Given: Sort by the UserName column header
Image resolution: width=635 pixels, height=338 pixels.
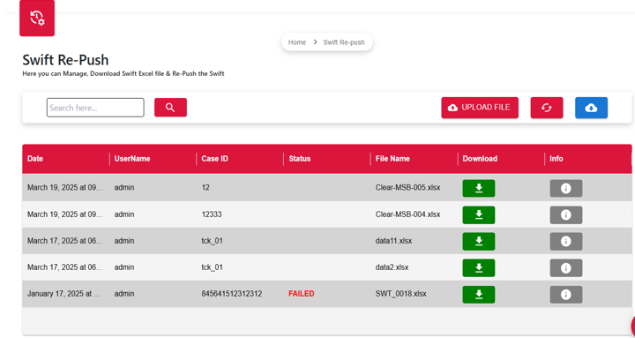Looking at the screenshot, I should pos(132,159).
